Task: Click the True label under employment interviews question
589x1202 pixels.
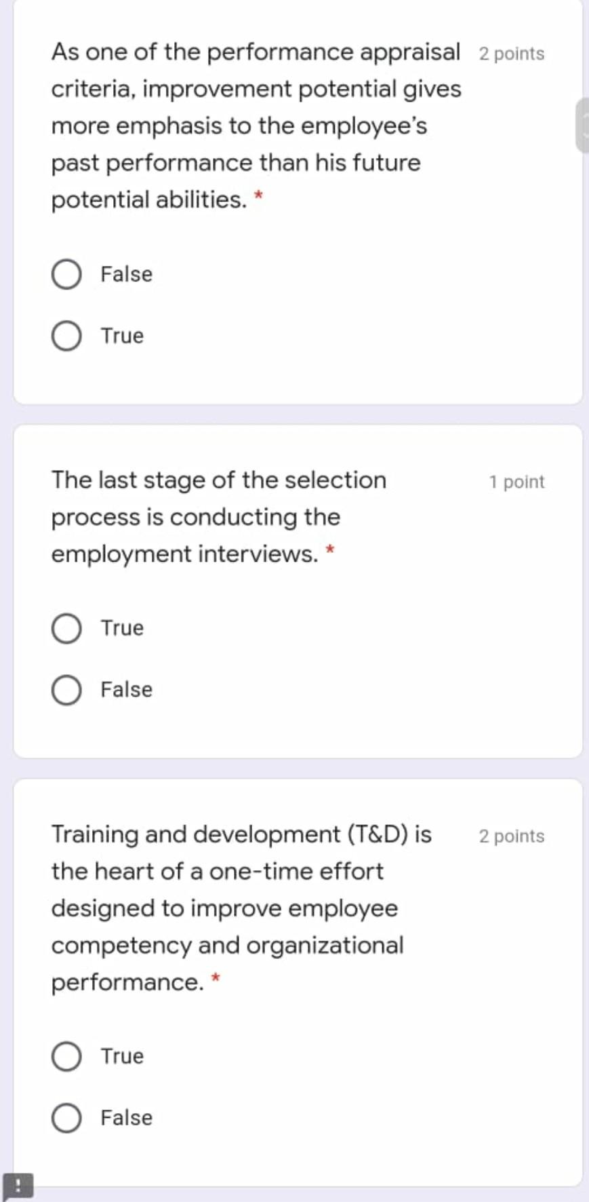Action: tap(121, 627)
